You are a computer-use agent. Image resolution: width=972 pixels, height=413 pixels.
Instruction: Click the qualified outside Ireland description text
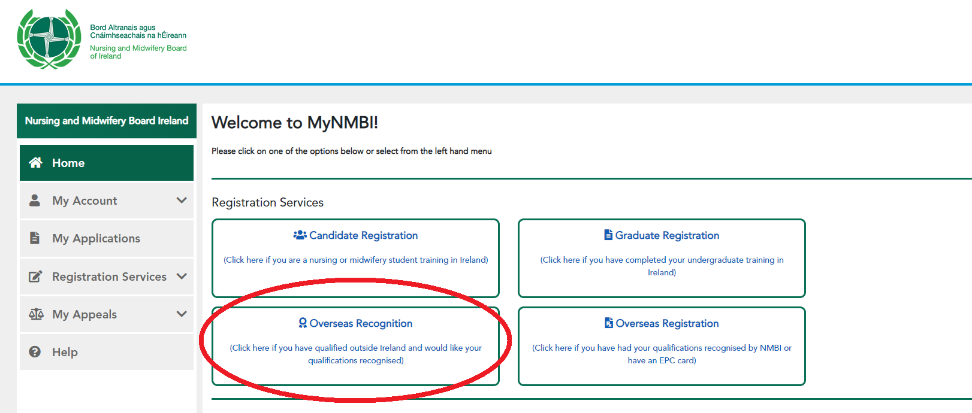point(356,354)
